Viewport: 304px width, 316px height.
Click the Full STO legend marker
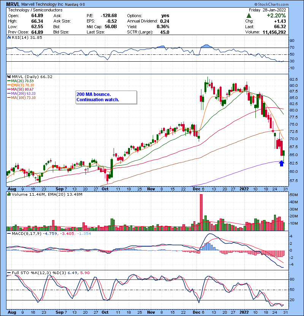[8, 273]
